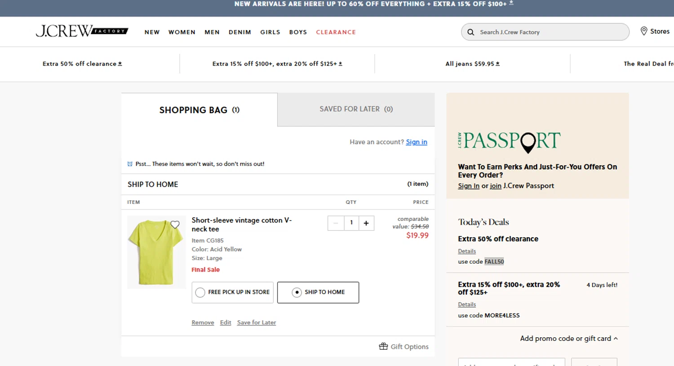The height and width of the screenshot is (366, 674).
Task: Click the Stores location pin icon
Action: [x=644, y=31]
